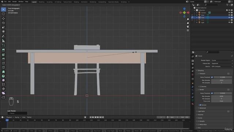The image size is (234, 132).
Task: Switch to the Shading workspace tab
Action: 76,2
